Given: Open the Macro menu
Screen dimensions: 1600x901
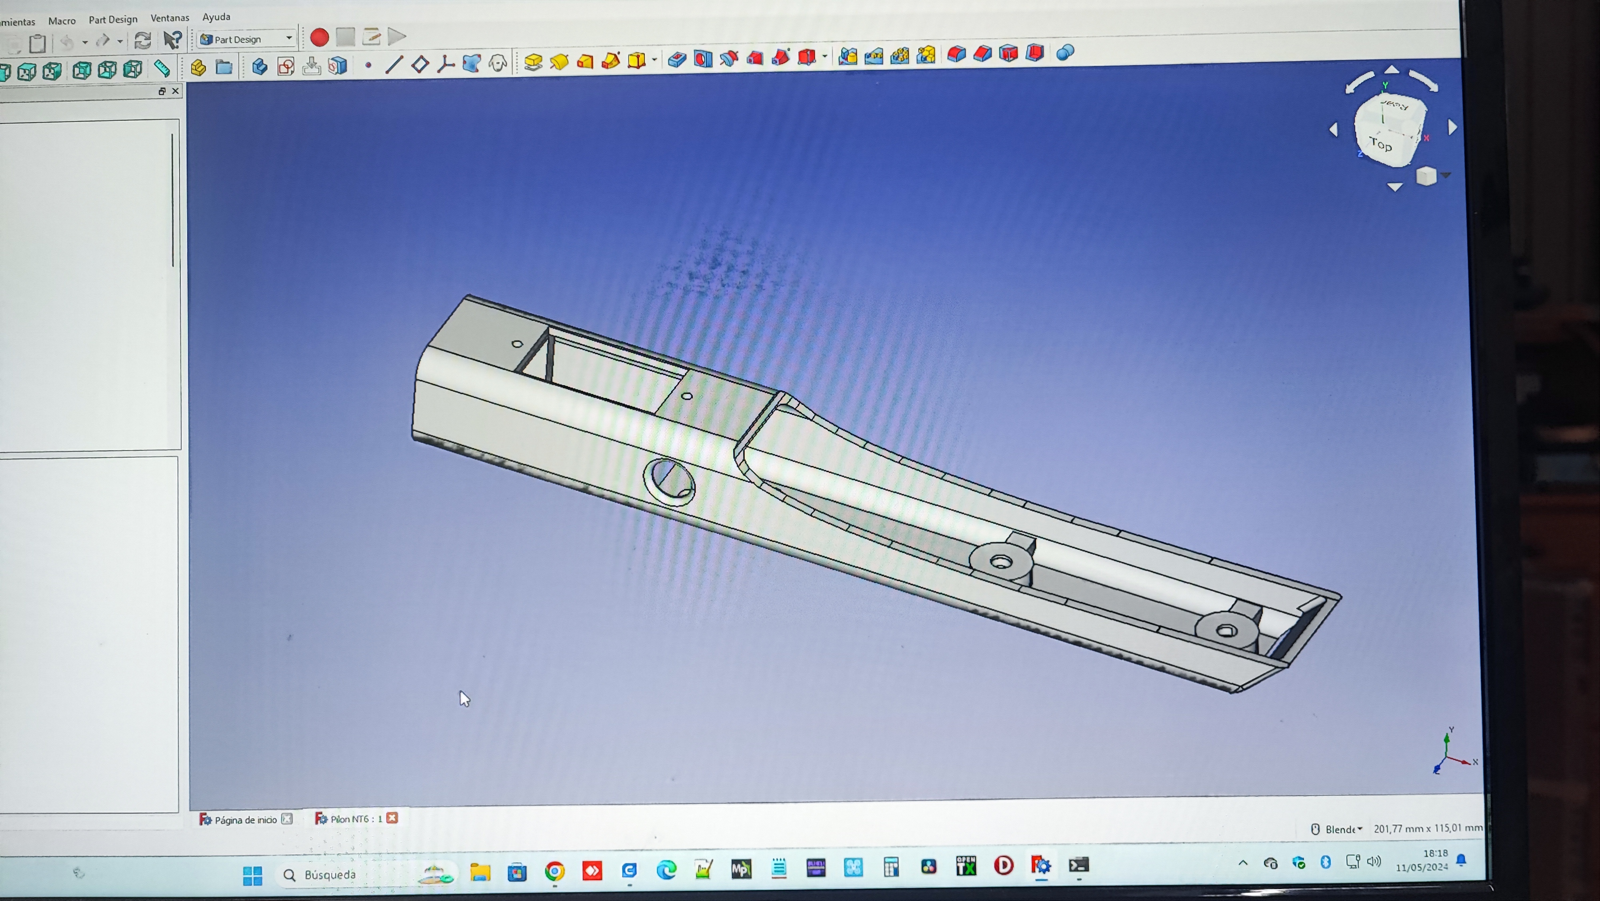Looking at the screenshot, I should pos(62,20).
